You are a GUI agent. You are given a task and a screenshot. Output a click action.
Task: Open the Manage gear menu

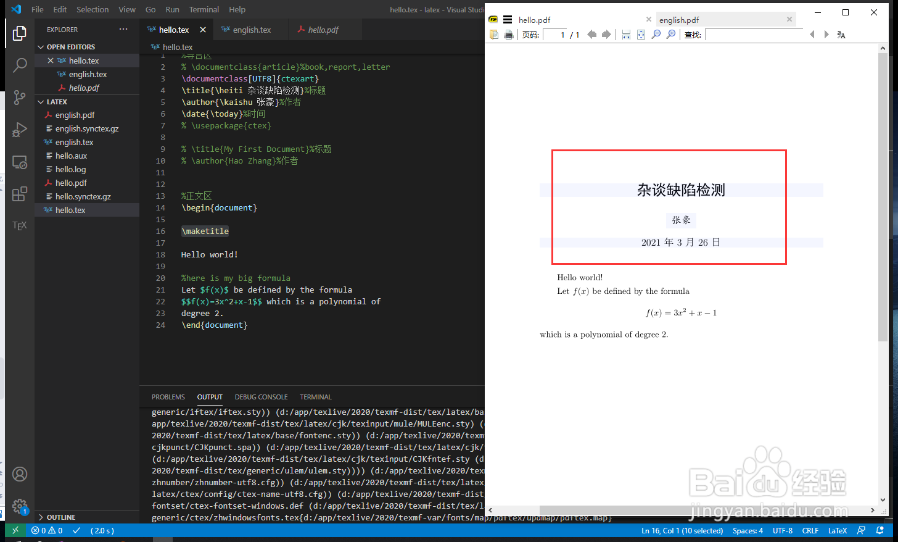(20, 506)
